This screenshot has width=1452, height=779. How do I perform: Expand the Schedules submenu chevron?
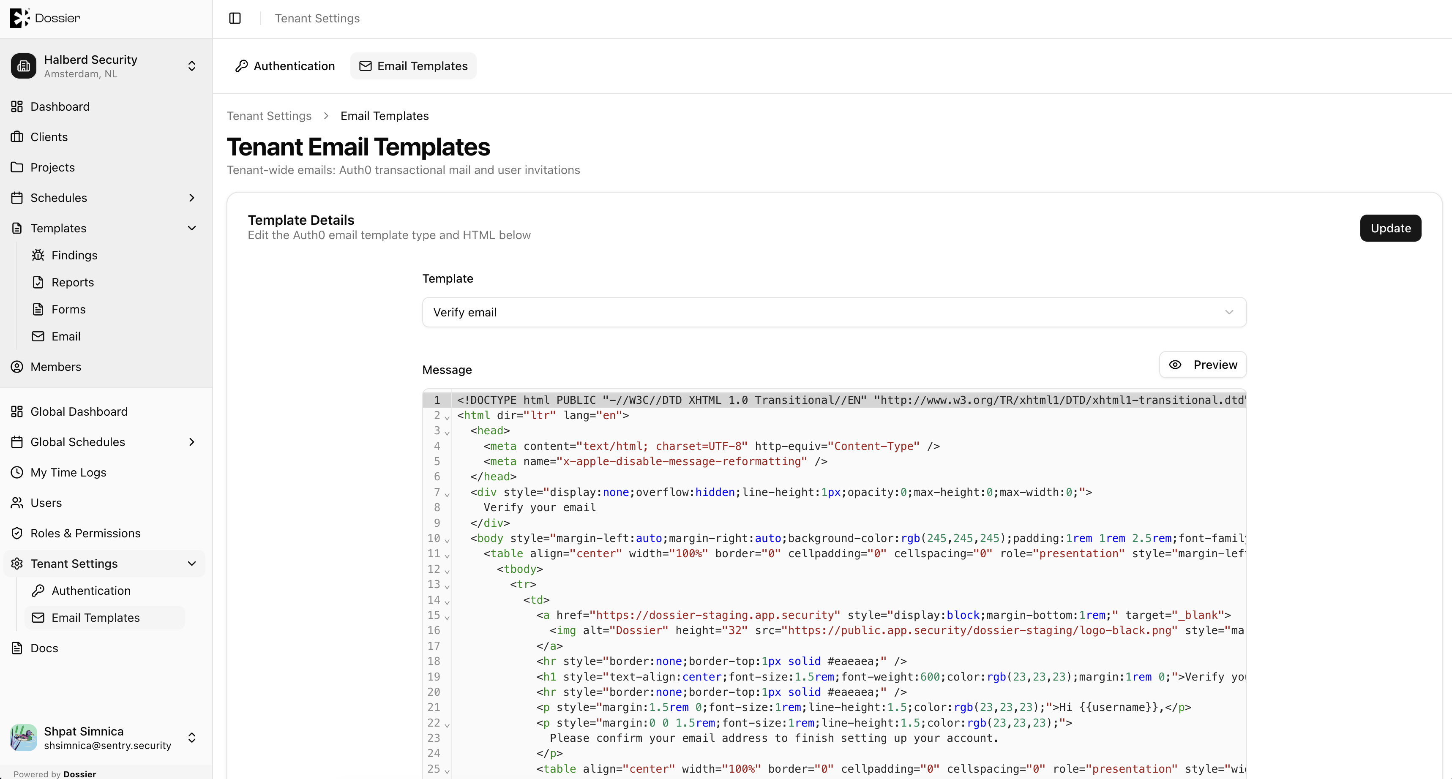coord(192,197)
